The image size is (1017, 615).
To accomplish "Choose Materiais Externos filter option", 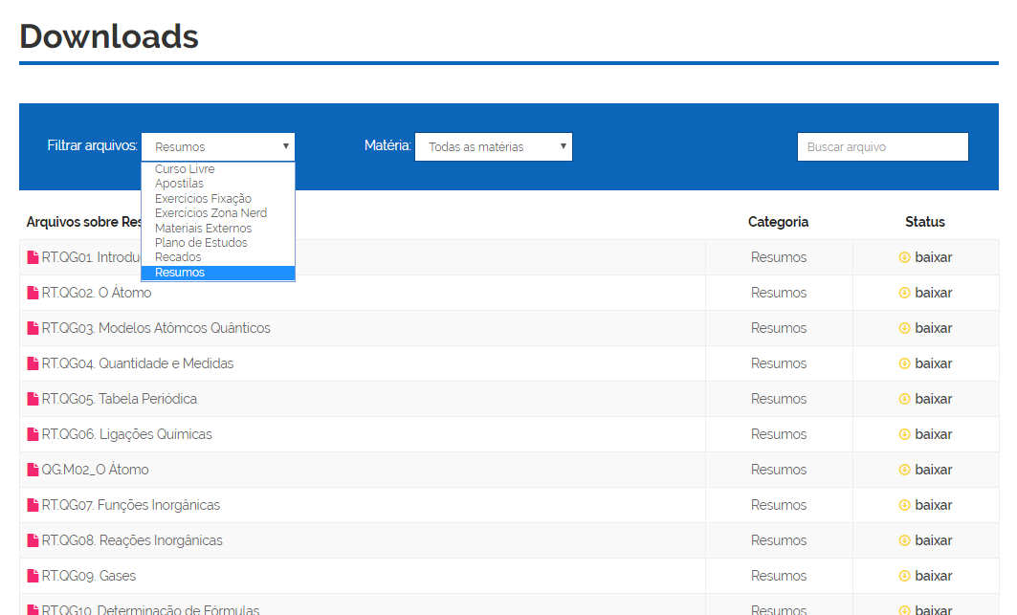I will point(203,229).
